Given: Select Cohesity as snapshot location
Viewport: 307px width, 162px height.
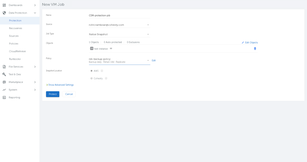Looking at the screenshot, I should 92,78.
